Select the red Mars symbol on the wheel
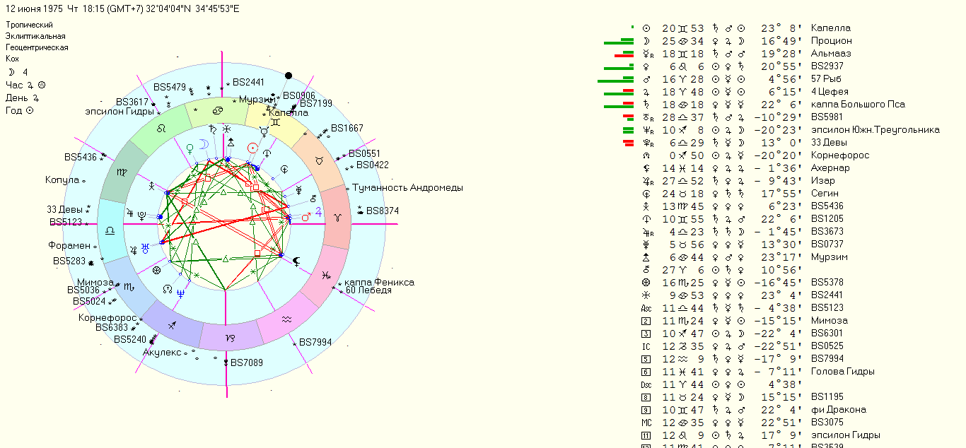The width and height of the screenshot is (966, 448). (306, 218)
